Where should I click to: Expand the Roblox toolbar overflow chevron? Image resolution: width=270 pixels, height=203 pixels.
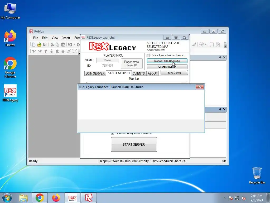pyautogui.click(x=225, y=45)
